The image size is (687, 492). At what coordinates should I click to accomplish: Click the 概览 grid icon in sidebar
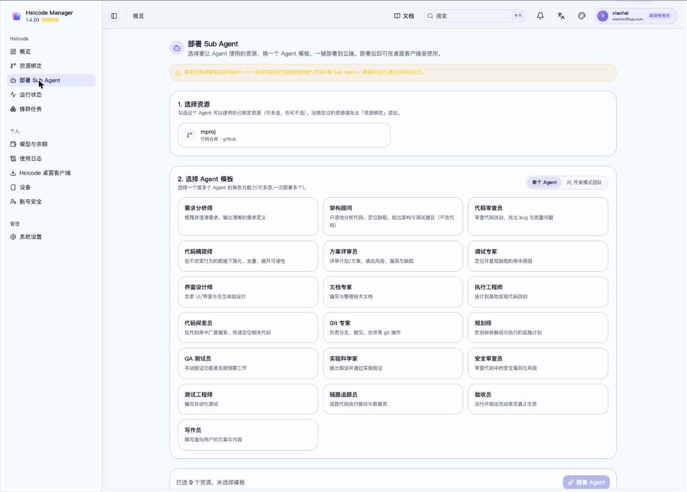(x=13, y=51)
